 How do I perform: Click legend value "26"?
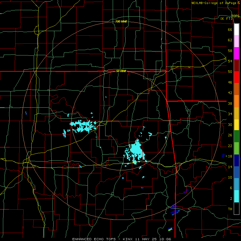[x=230, y=135]
